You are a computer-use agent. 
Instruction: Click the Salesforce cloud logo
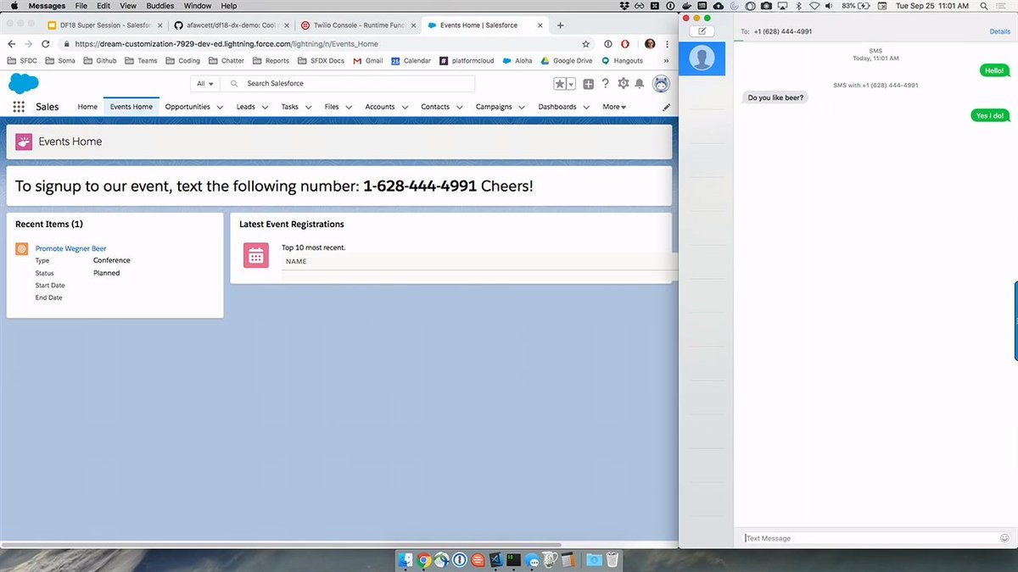click(x=24, y=85)
